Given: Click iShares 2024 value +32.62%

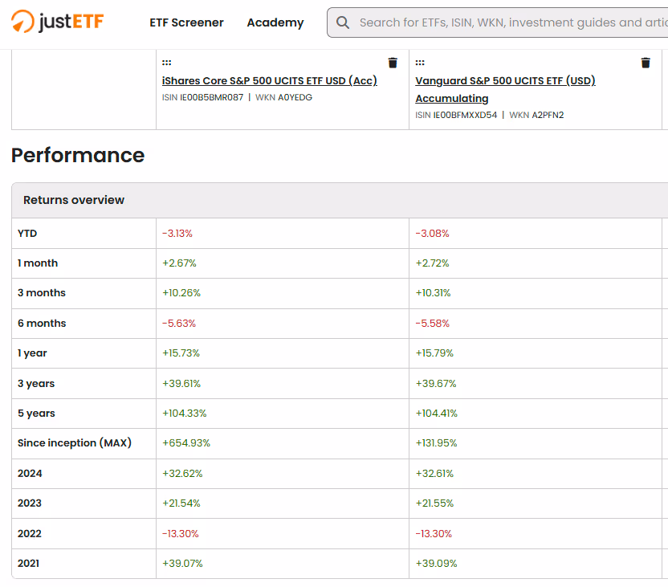Looking at the screenshot, I should pyautogui.click(x=182, y=473).
